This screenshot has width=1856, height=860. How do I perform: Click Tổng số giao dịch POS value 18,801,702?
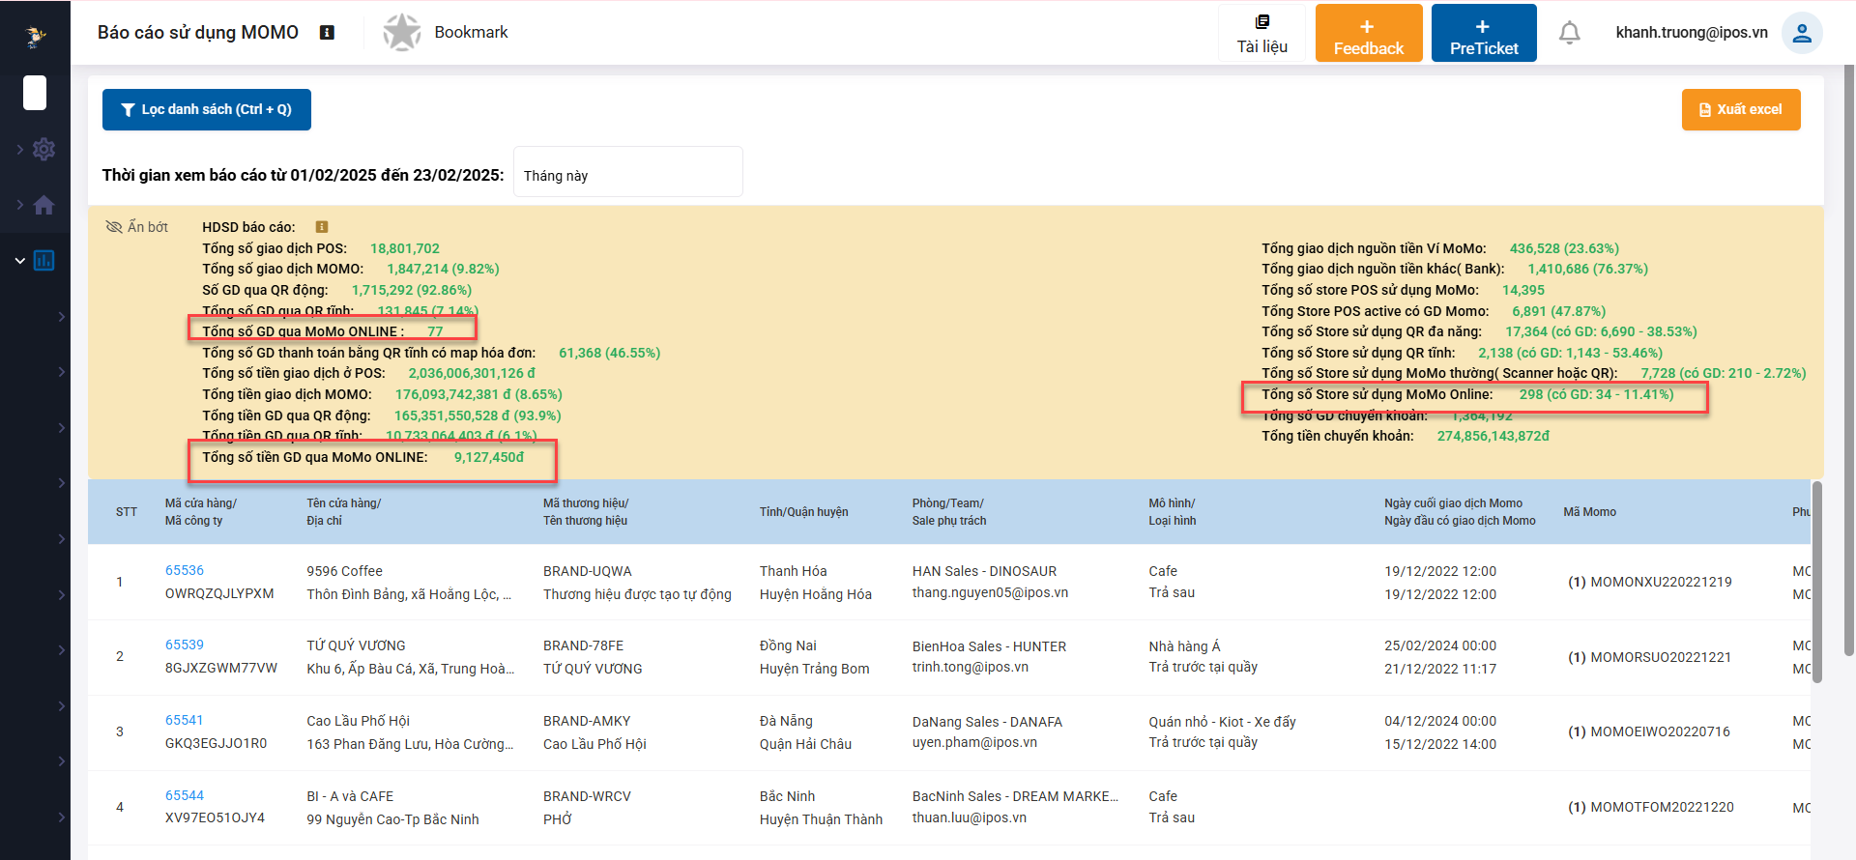405,248
